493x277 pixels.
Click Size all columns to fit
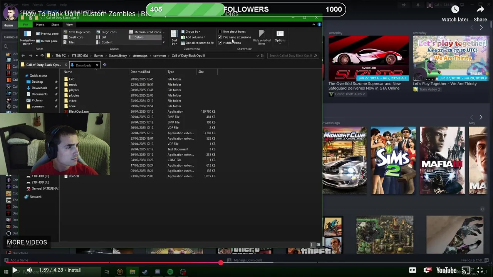click(197, 43)
